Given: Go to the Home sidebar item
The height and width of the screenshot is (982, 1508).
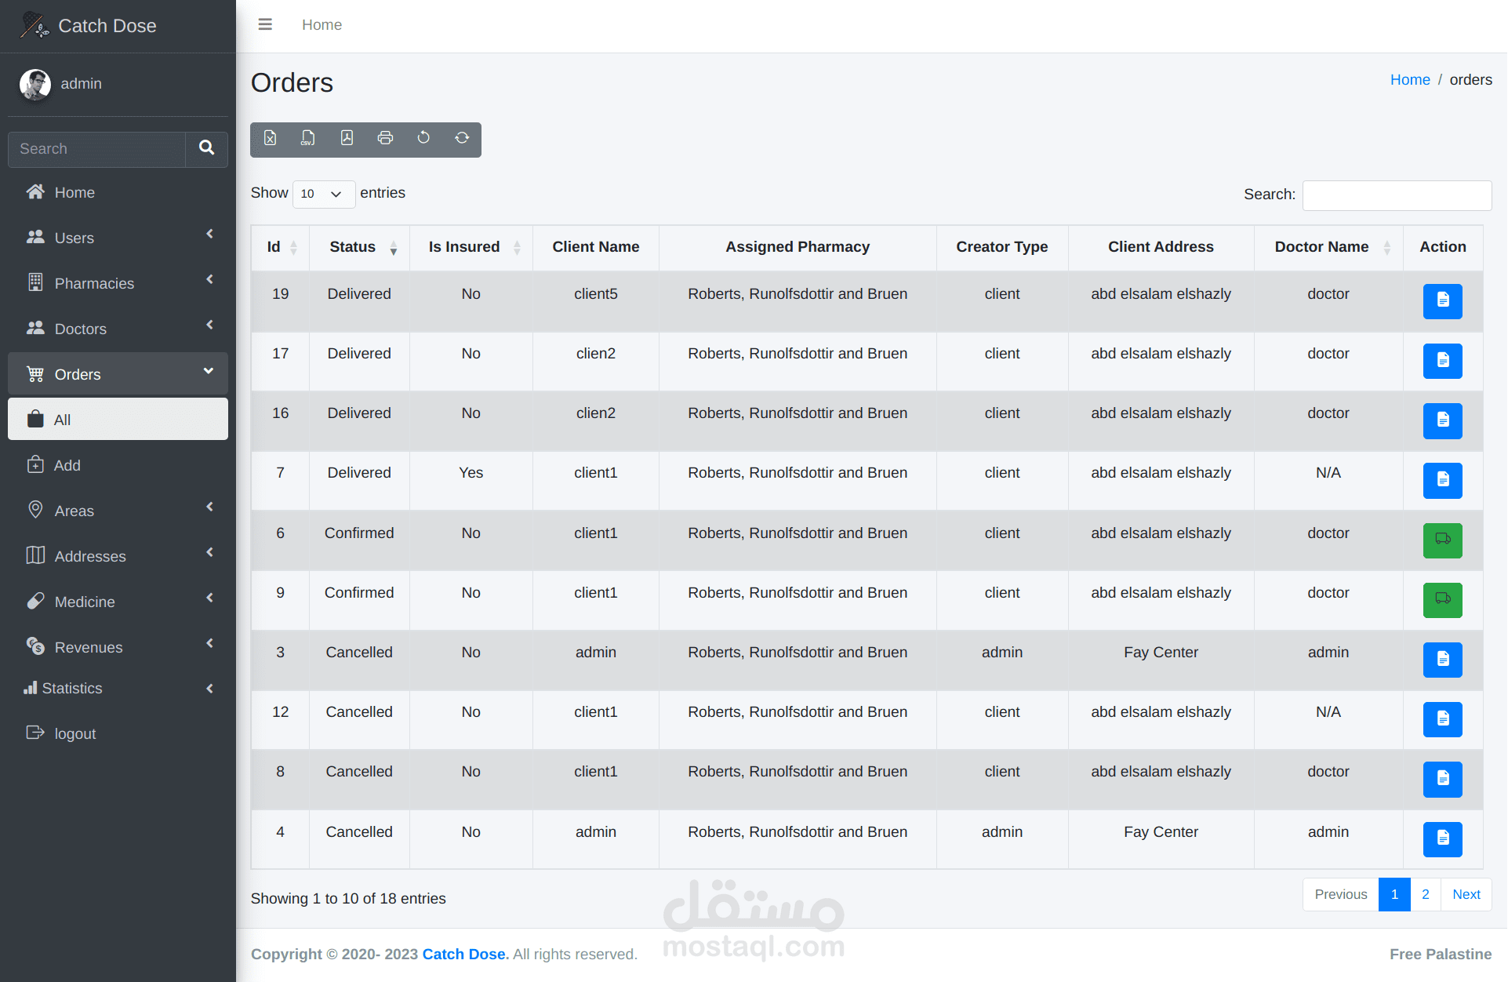Looking at the screenshot, I should click(x=74, y=192).
